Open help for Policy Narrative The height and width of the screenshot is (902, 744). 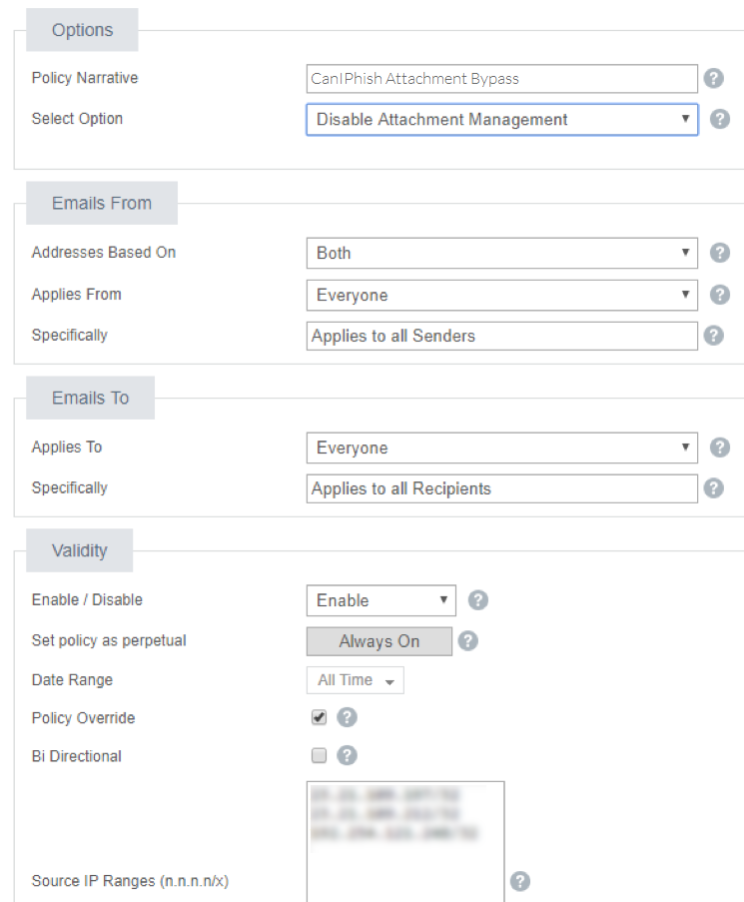715,77
